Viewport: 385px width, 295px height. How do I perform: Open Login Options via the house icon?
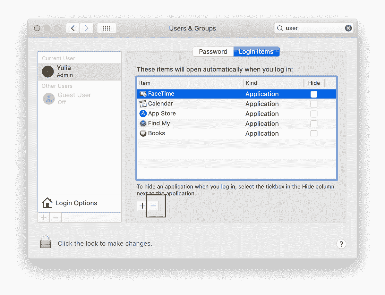click(47, 203)
